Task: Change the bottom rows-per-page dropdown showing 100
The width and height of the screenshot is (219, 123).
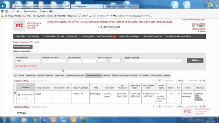Action: pyautogui.click(x=180, y=107)
